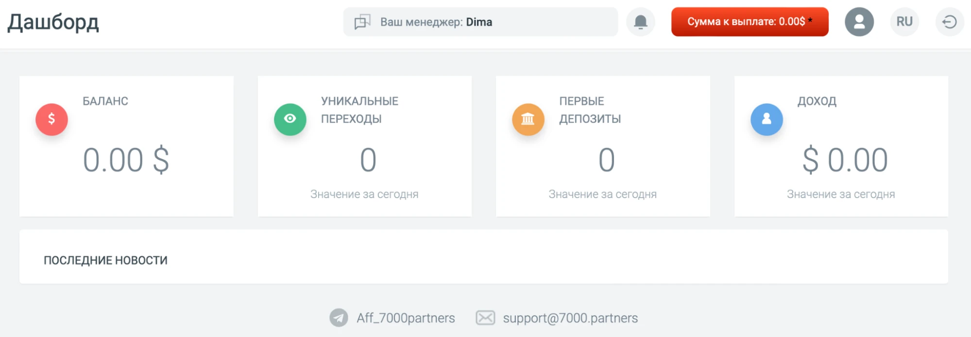Viewport: 971px width, 337px height.
Task: Click the Telegram paper-plane icon
Action: point(339,318)
